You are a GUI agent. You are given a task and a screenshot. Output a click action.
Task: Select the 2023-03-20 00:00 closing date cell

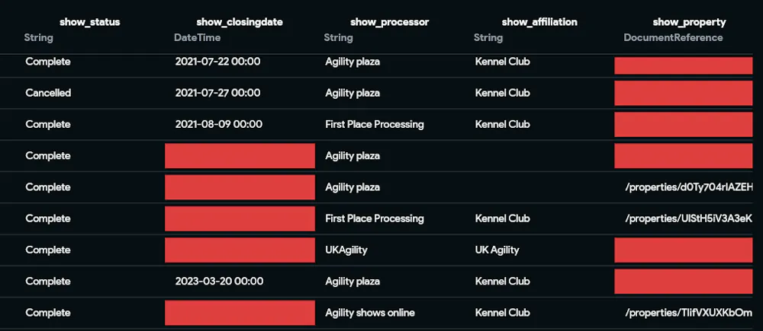coord(219,281)
